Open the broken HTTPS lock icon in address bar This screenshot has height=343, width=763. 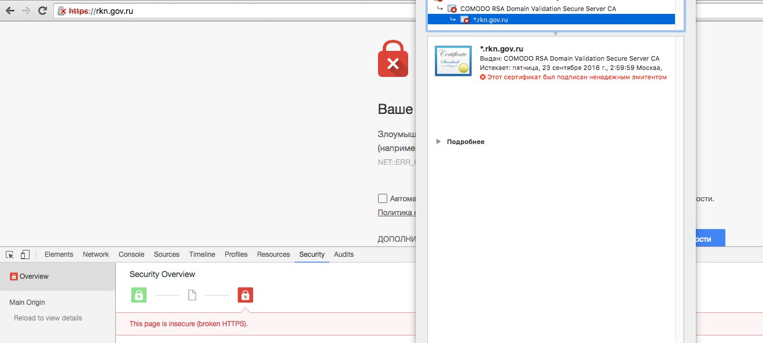[x=63, y=11]
